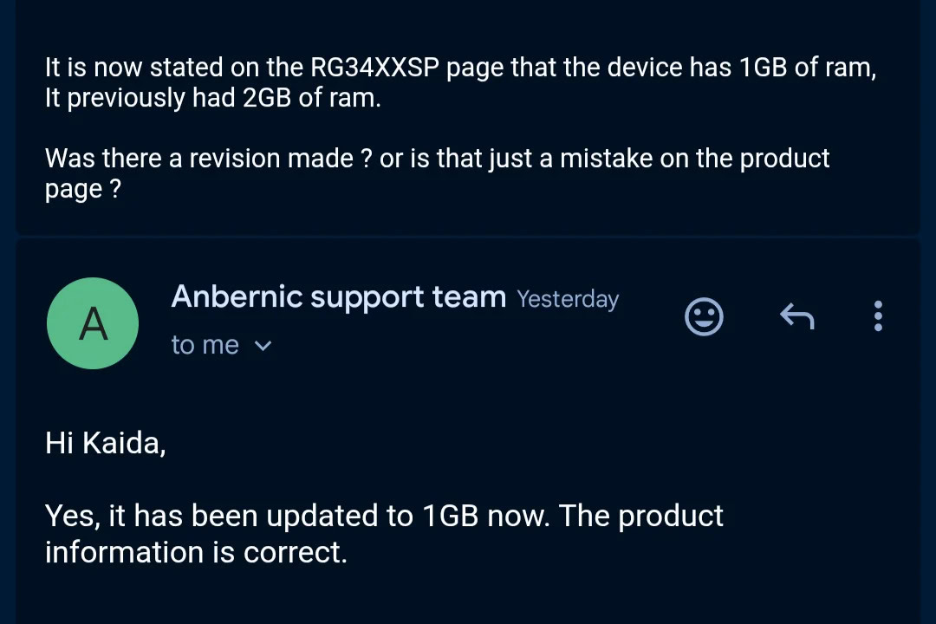Select the smiley face reaction icon
Image resolution: width=936 pixels, height=624 pixels.
(x=704, y=315)
